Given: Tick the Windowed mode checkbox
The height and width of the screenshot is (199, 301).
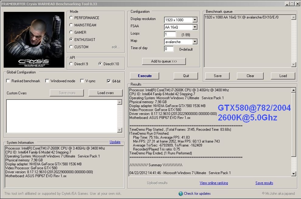Looking at the screenshot, I should coord(47,81).
